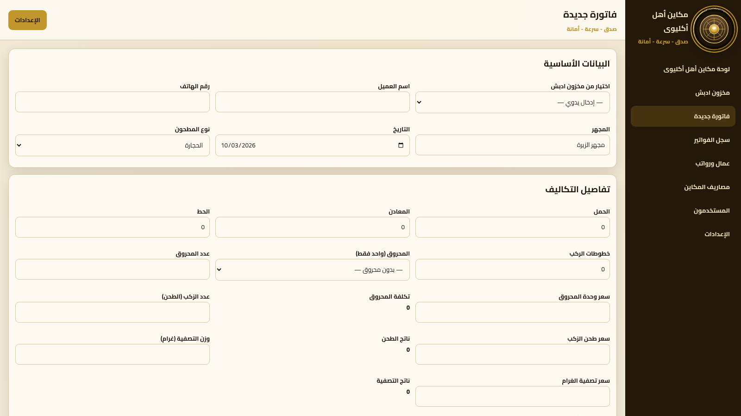Viewport: 741px width, 416px height.
Task: Open الإعدادات in the sidebar menu
Action: click(x=683, y=234)
